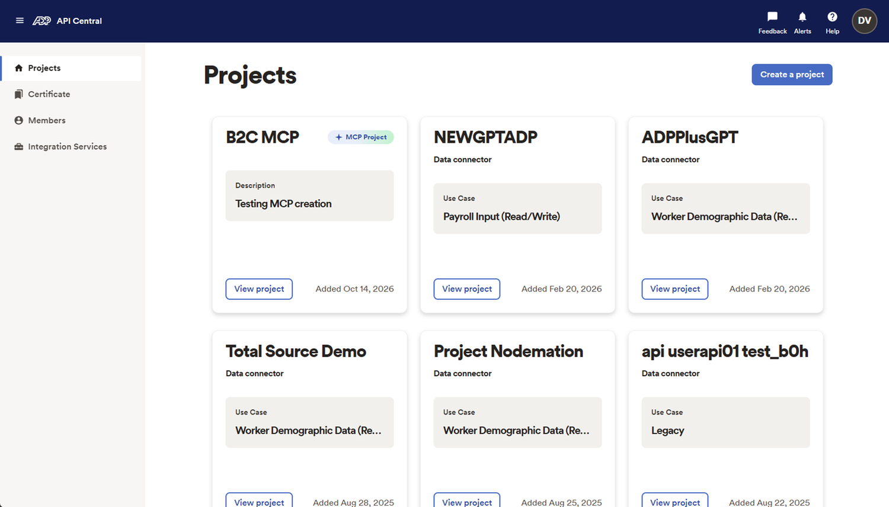889x507 pixels.
Task: Click the Project Nodemation title
Action: [x=509, y=351]
